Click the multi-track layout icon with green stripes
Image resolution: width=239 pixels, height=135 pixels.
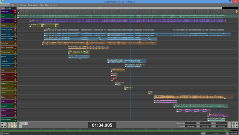point(234,123)
